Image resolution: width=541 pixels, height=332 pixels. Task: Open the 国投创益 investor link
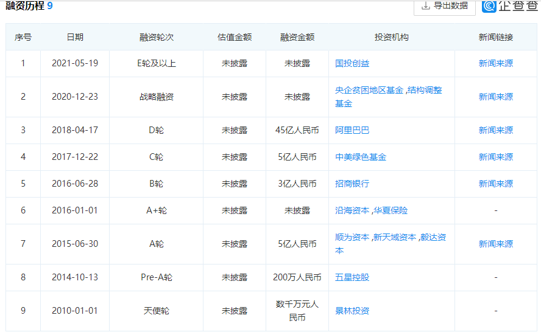point(352,63)
